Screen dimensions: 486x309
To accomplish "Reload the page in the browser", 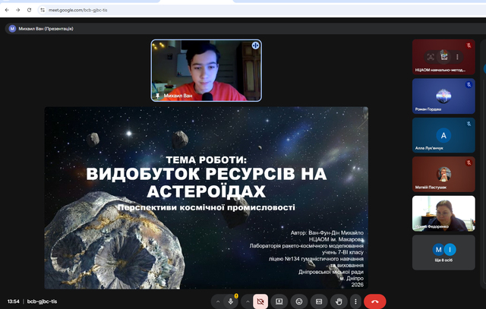I will pos(30,10).
